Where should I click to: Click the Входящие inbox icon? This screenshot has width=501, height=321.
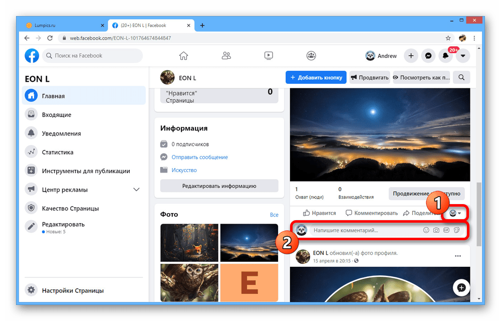tap(31, 114)
